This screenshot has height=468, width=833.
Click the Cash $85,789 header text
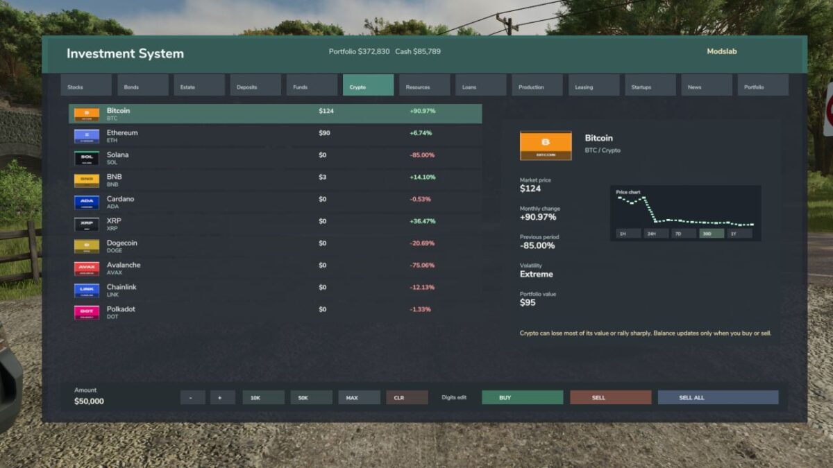tap(418, 51)
